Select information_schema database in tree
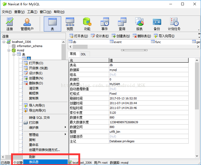 pyautogui.click(x=30, y=46)
